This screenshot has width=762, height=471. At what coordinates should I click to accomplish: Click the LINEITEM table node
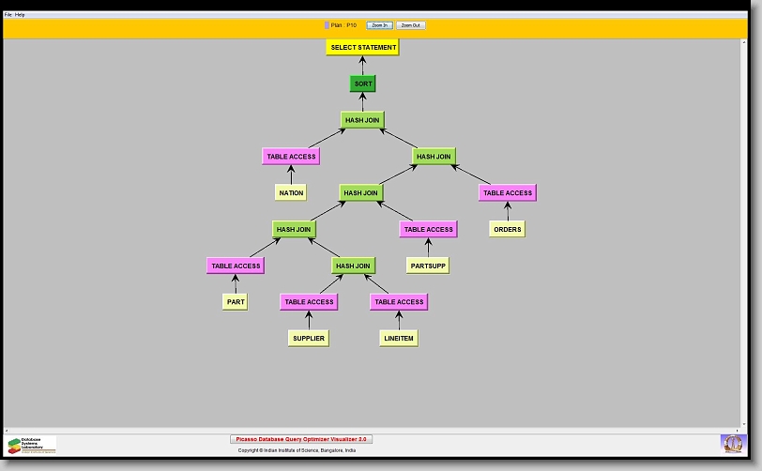pos(399,339)
